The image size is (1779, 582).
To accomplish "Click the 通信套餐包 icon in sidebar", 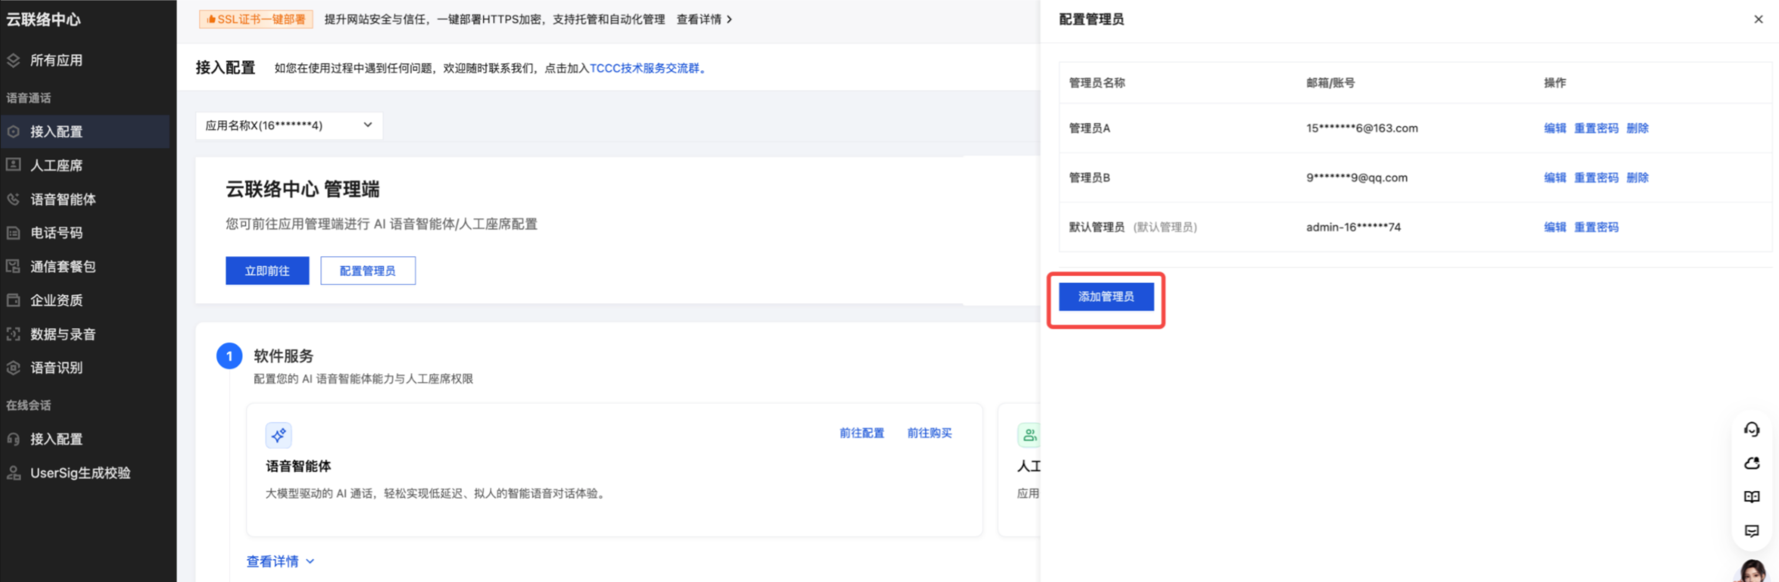I will (x=13, y=266).
